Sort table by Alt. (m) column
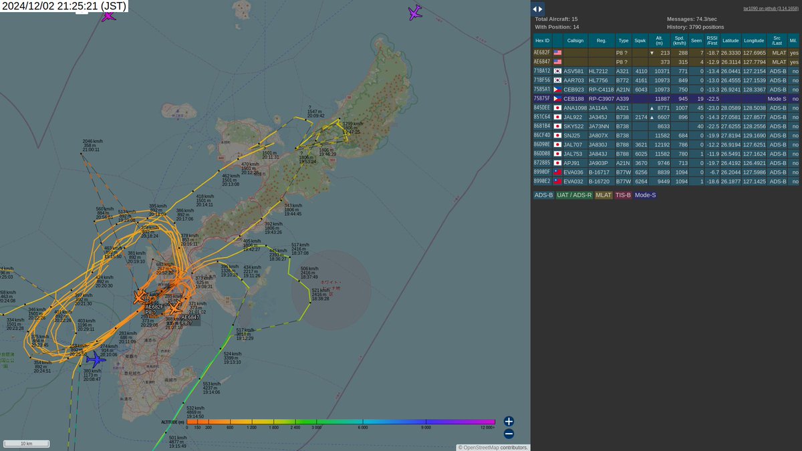 tap(660, 40)
